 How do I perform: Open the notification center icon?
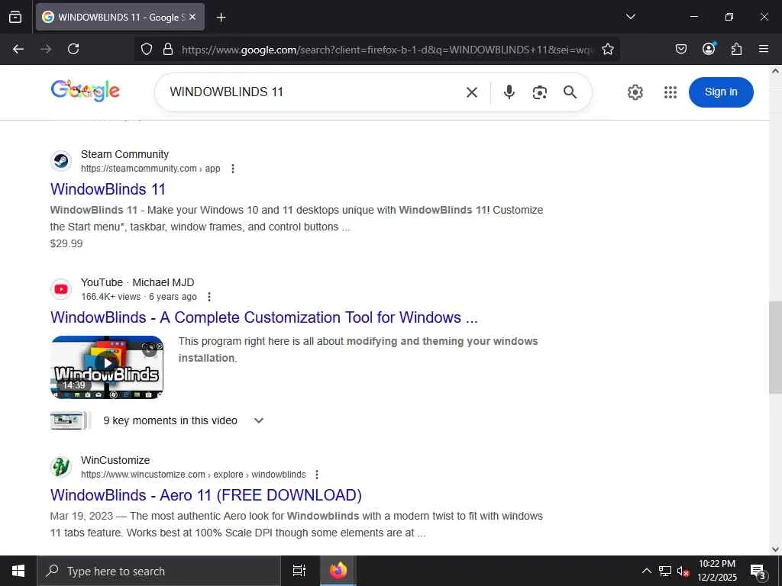tap(758, 571)
